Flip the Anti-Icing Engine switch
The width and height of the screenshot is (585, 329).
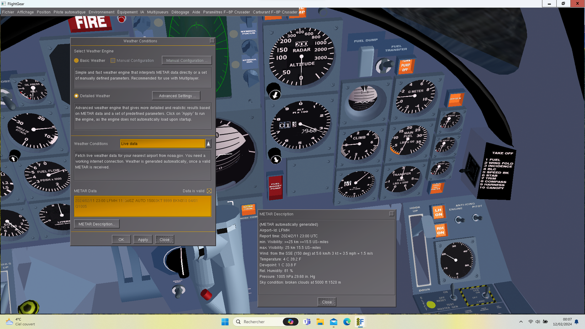click(x=459, y=220)
